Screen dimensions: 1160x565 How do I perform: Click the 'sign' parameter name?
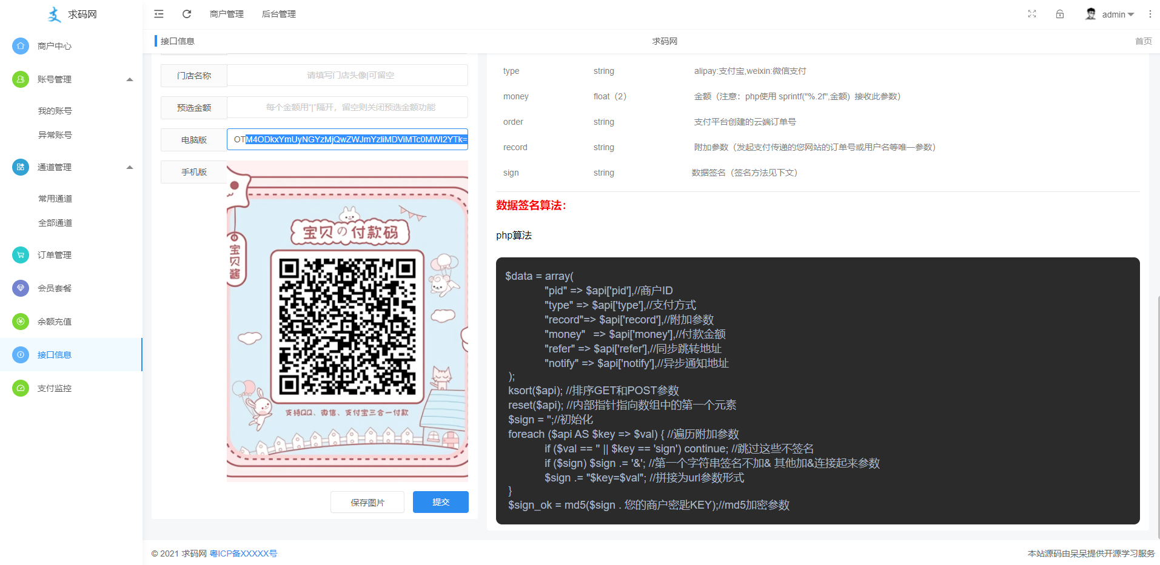511,173
